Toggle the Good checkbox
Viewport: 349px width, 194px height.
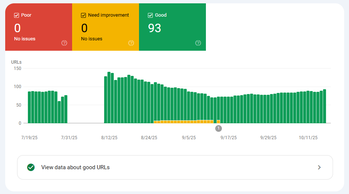150,15
